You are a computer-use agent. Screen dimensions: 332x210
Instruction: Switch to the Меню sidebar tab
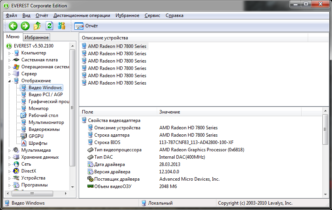click(13, 37)
